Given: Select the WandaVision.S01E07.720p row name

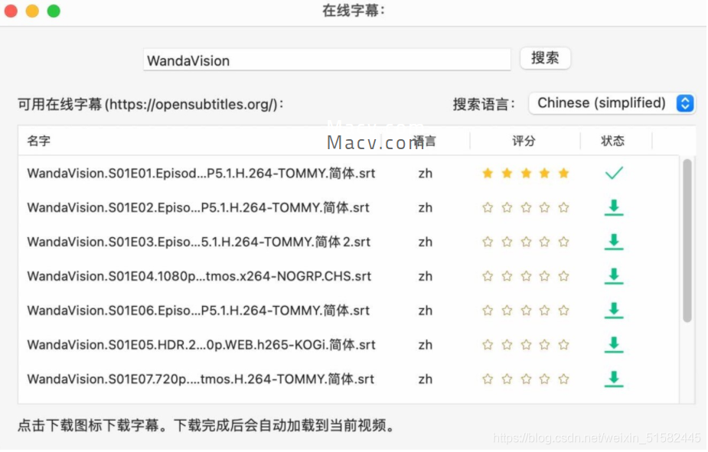Looking at the screenshot, I should pyautogui.click(x=201, y=379).
